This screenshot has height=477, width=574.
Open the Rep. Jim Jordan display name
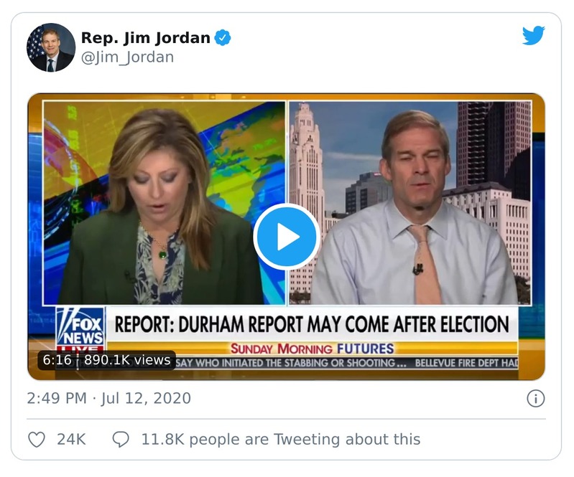146,38
